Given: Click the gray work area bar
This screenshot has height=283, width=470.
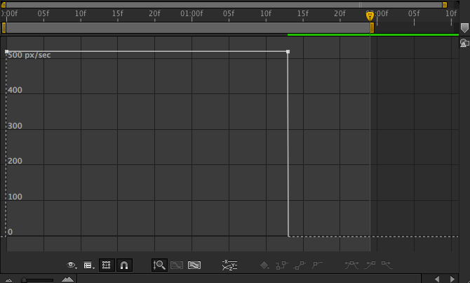Looking at the screenshot, I should click(188, 28).
